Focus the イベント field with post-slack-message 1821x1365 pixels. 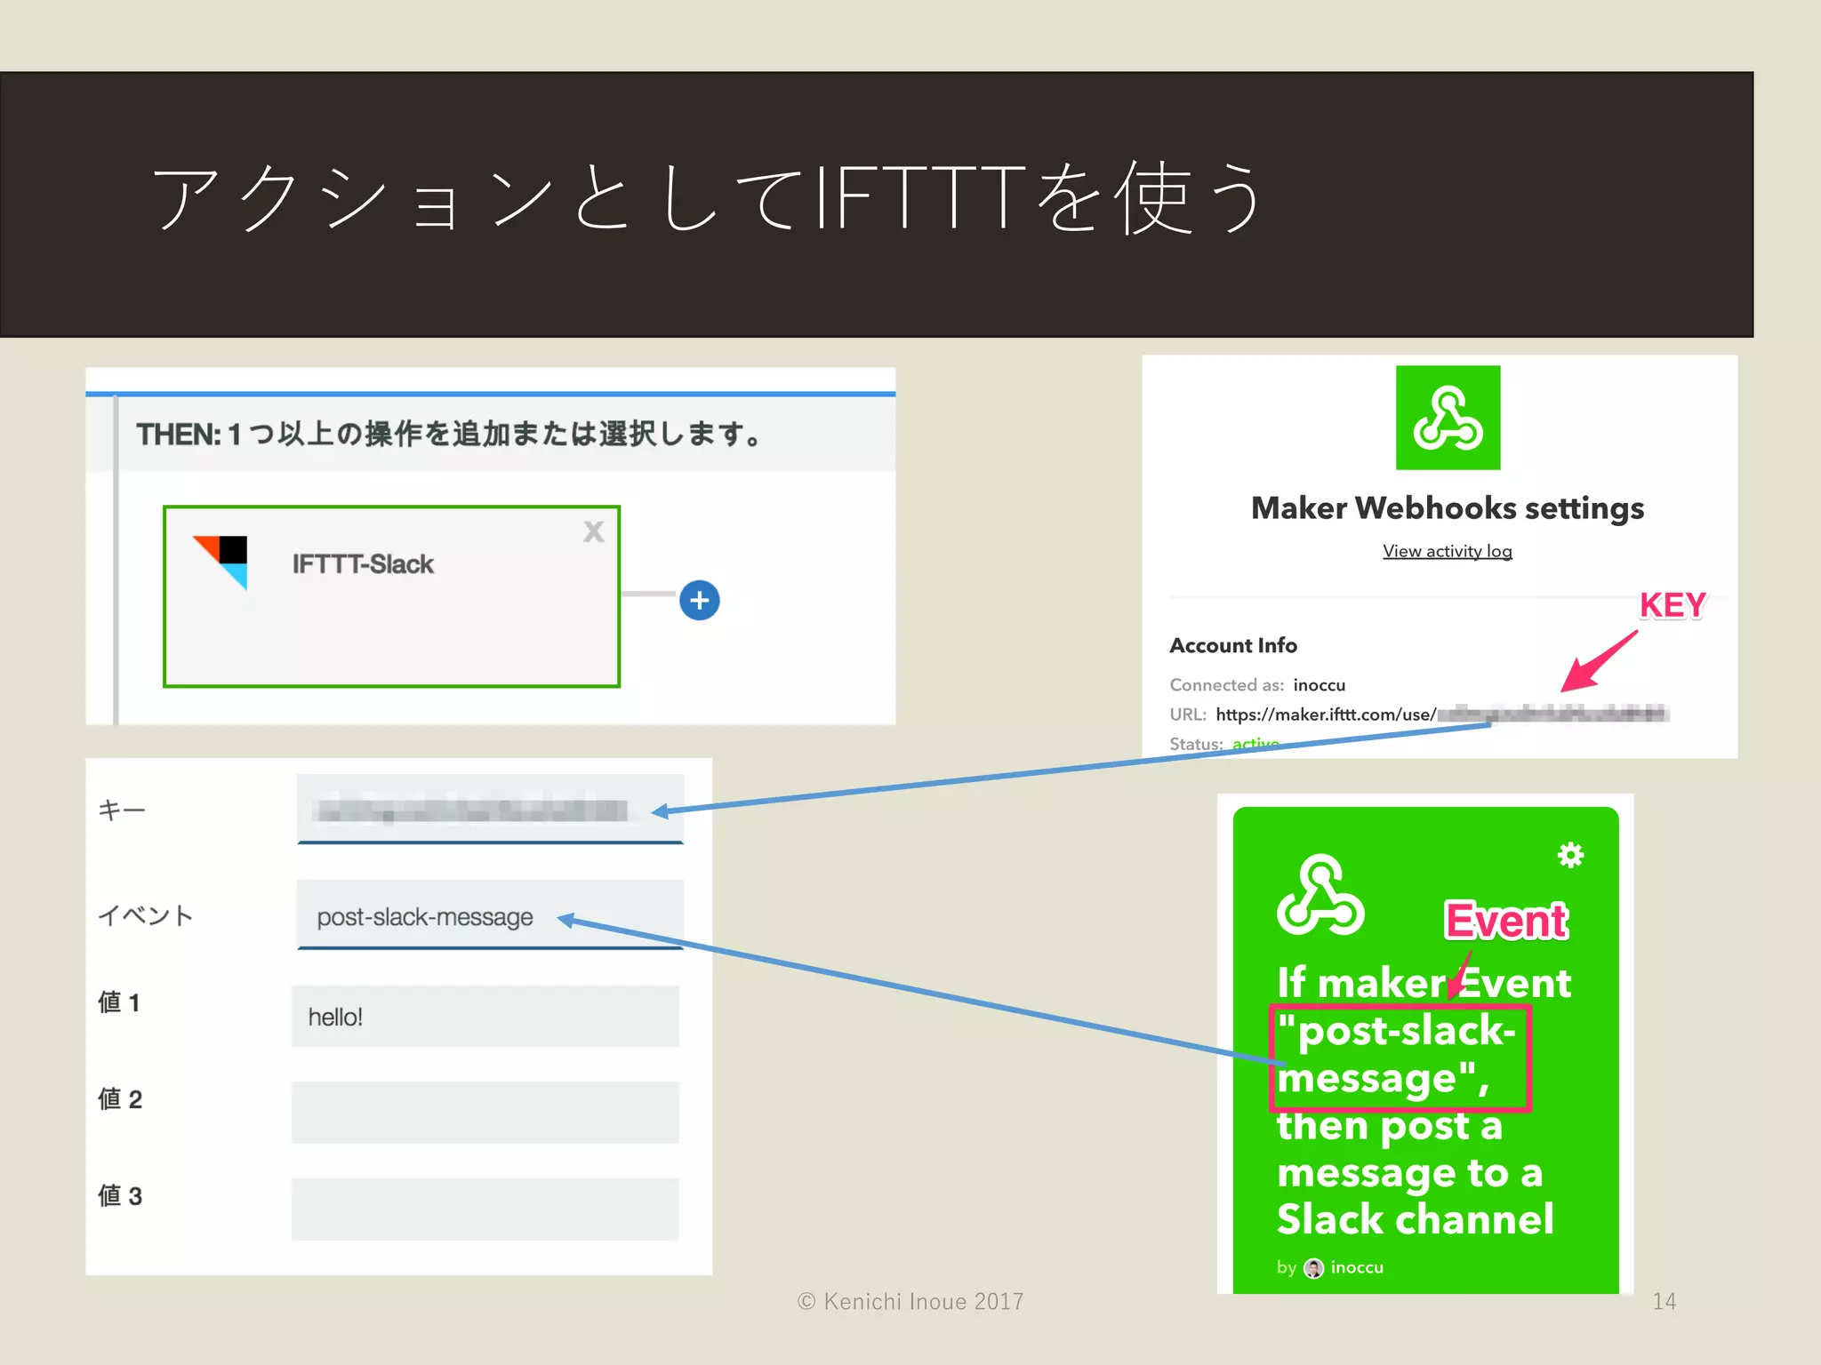[490, 915]
